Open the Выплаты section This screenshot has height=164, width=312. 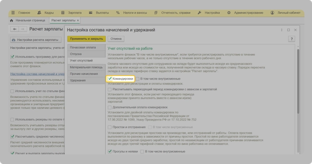coord(102,13)
